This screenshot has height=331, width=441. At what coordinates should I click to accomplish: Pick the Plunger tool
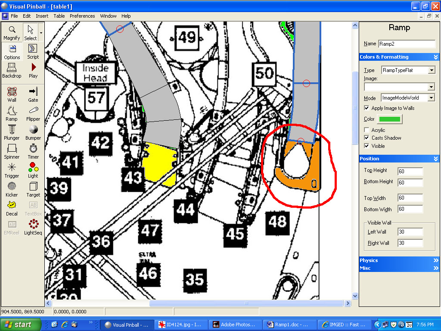point(12,132)
